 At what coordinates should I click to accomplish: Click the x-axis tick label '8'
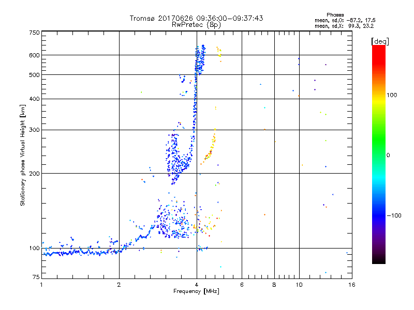tap(274, 285)
